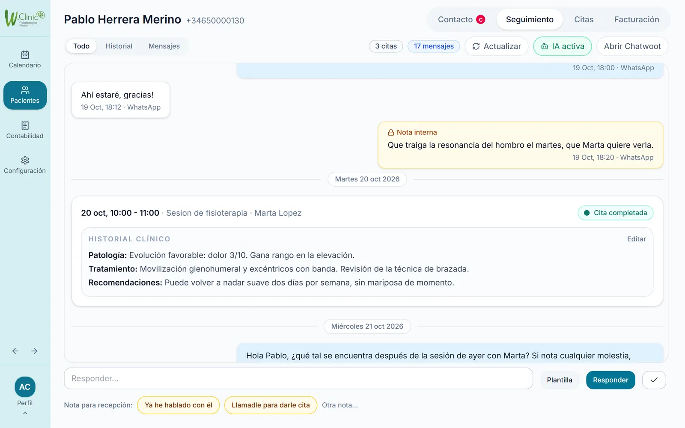Choose note 'Ya he hablado con él'
Image resolution: width=685 pixels, height=428 pixels.
click(x=178, y=405)
